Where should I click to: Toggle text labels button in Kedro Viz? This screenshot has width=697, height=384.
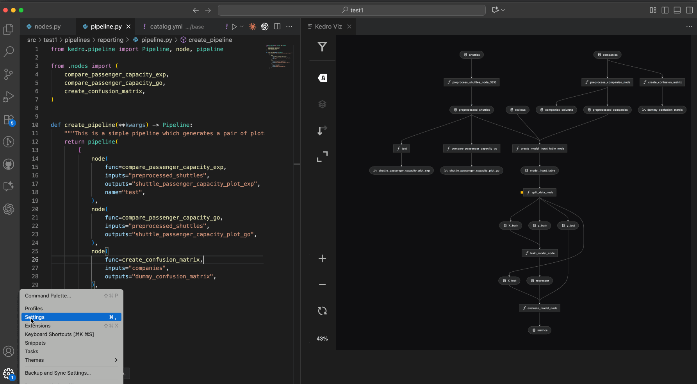322,78
